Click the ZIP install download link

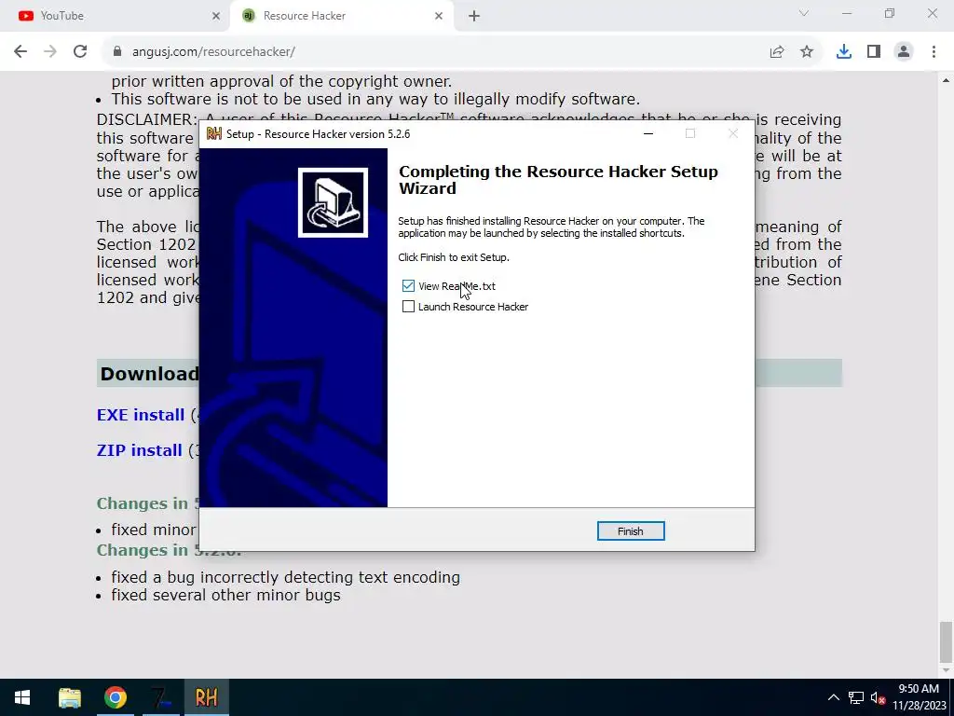pyautogui.click(x=140, y=450)
